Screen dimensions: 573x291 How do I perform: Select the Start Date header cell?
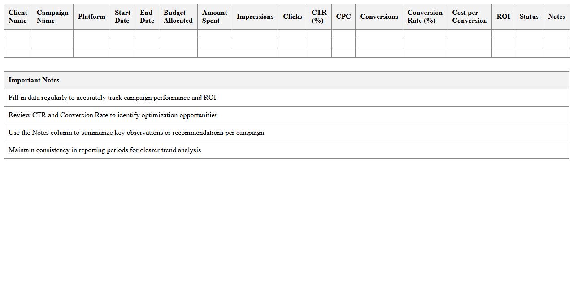122,17
